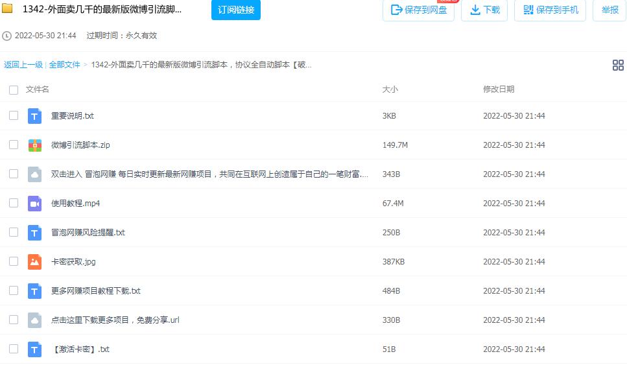Image resolution: width=627 pixels, height=365 pixels.
Task: Check the box for 更多网赚项目教程下载.txt
Action: pyautogui.click(x=14, y=290)
